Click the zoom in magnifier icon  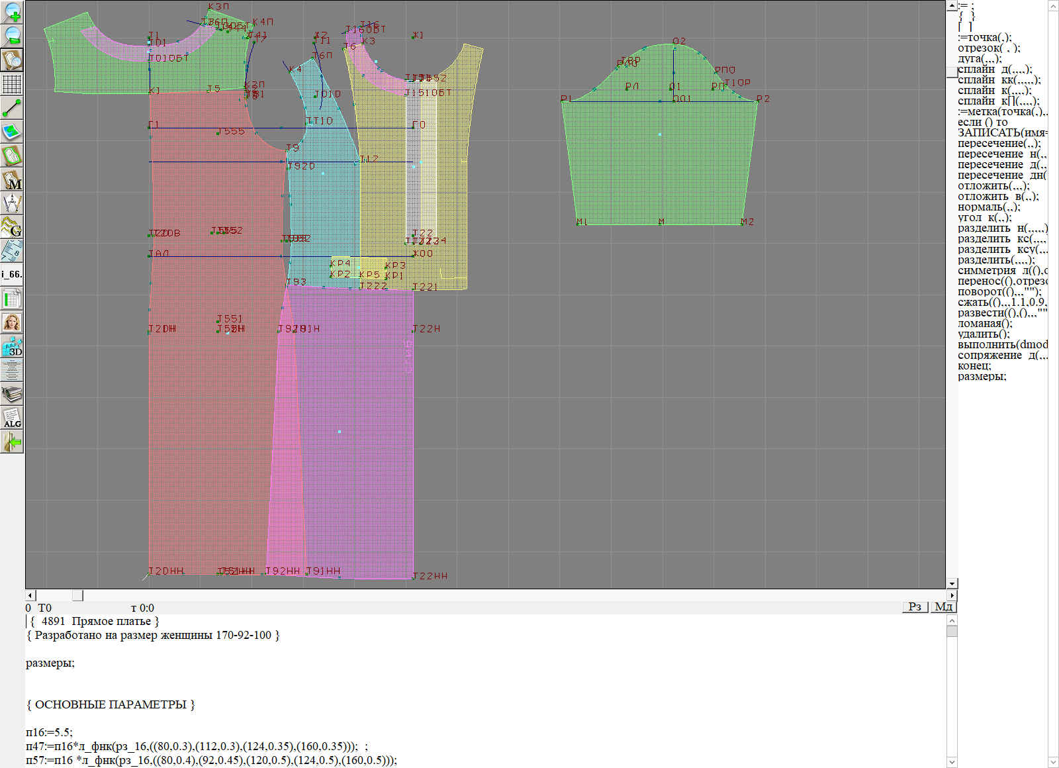(12, 12)
